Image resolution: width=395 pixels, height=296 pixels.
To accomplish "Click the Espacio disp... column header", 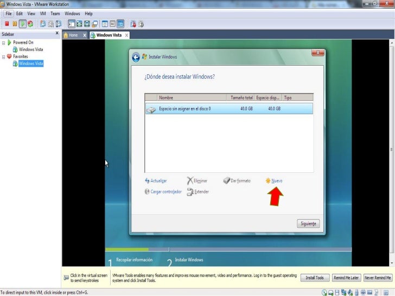I will (268, 98).
